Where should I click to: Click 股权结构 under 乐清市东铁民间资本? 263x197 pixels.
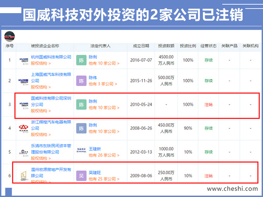41,158
